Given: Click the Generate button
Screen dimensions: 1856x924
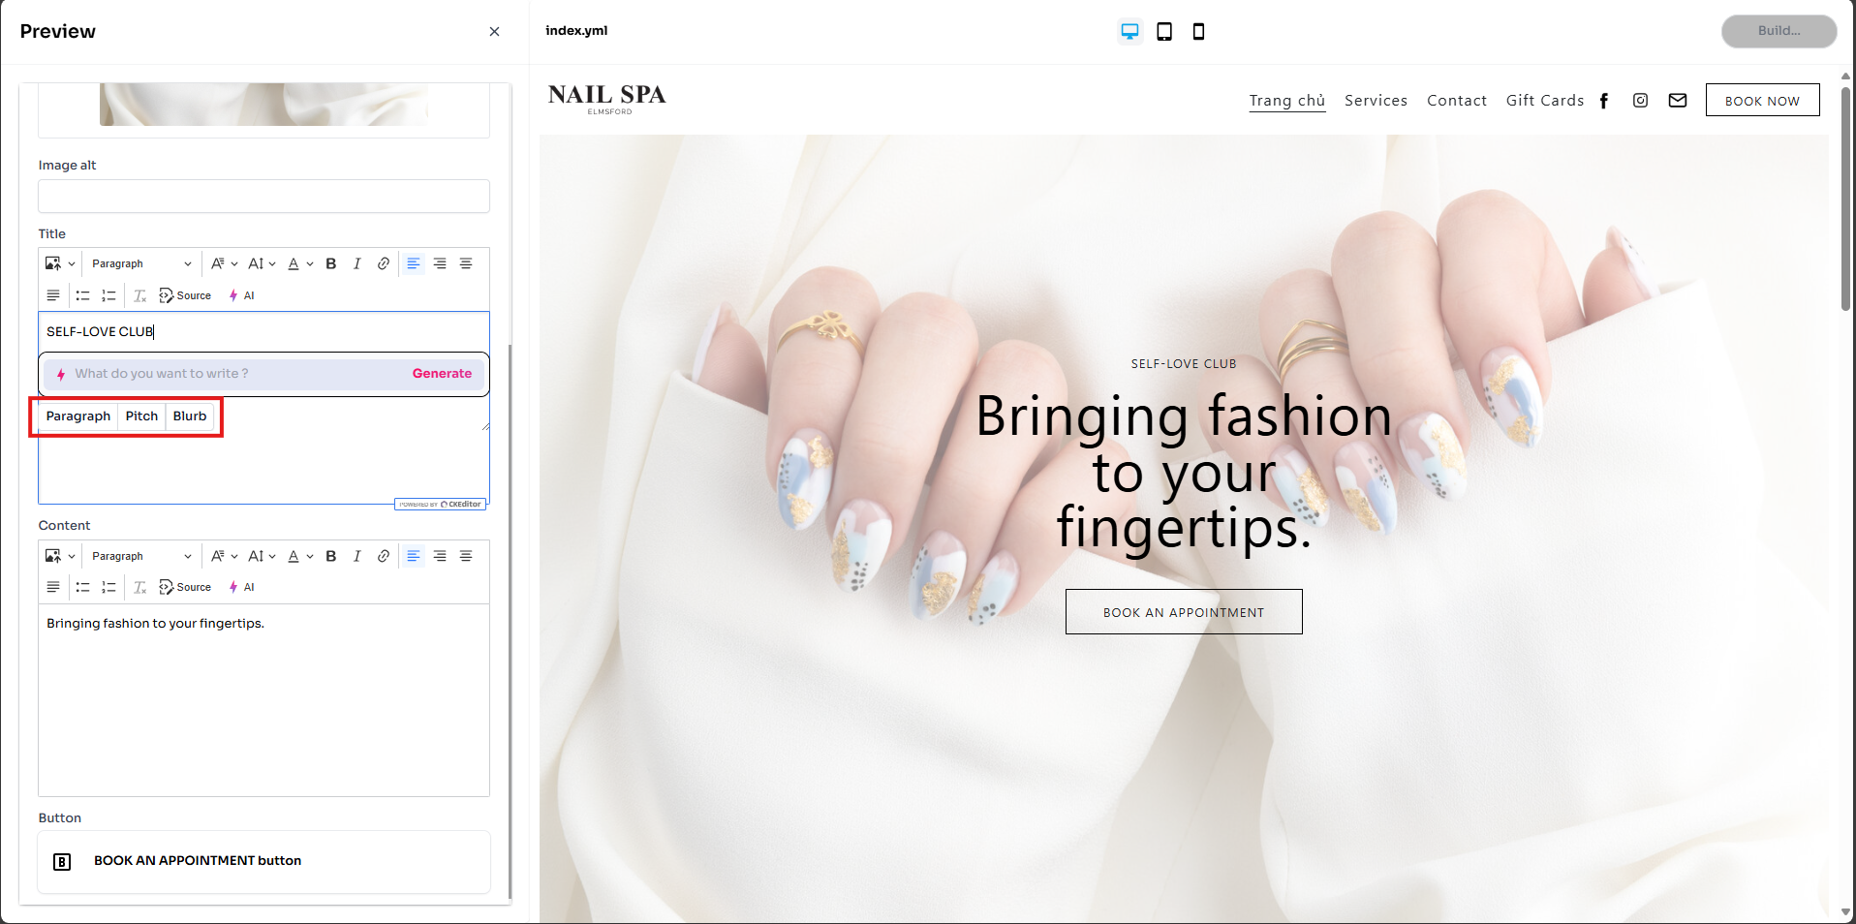Looking at the screenshot, I should [x=442, y=374].
